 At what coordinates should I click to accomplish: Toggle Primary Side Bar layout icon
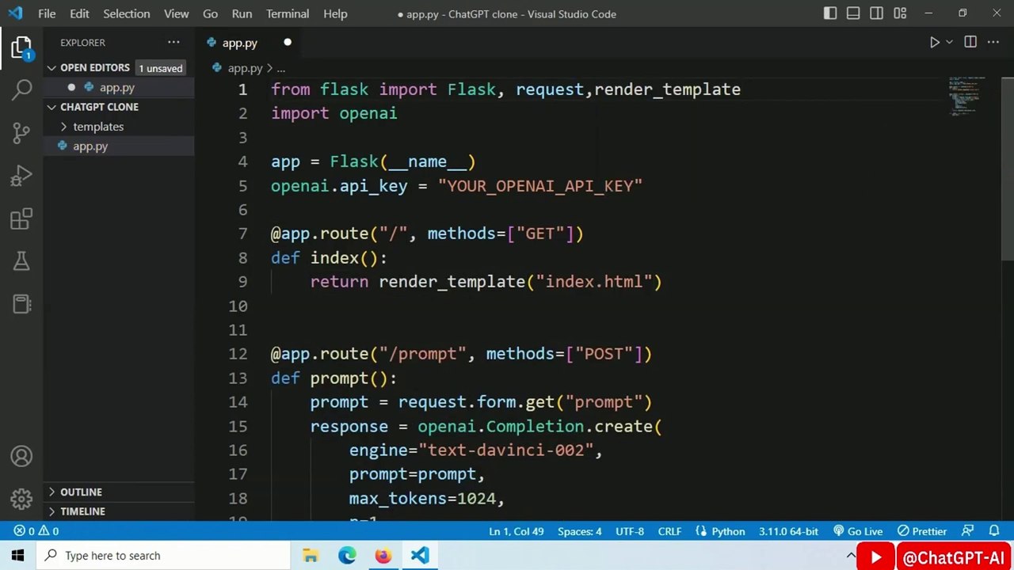(x=829, y=13)
